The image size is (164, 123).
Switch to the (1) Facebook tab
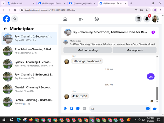(x=21, y=3)
